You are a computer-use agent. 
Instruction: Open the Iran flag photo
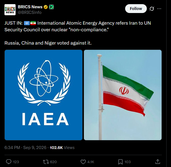coord(123,95)
